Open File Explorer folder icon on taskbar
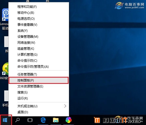The image size is (146, 125). click(x=56, y=120)
